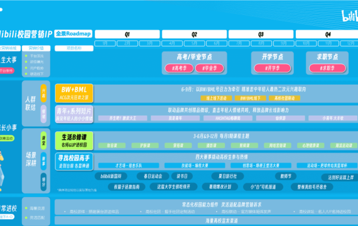Screen dimensions: 358x226
Task: Select the bilibili新国风 pill
Action: point(111,176)
